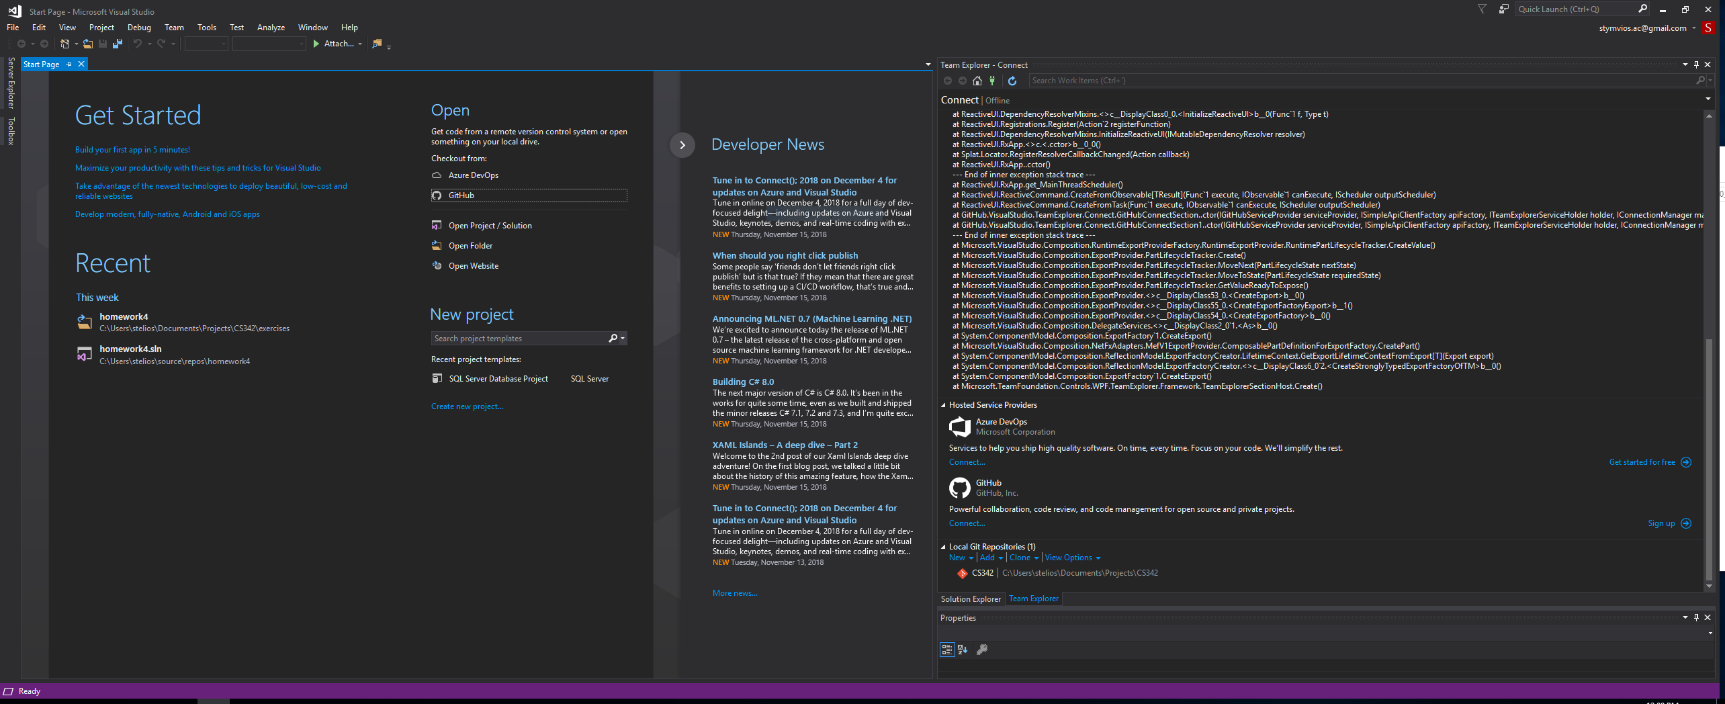Click Create new project link

[467, 406]
